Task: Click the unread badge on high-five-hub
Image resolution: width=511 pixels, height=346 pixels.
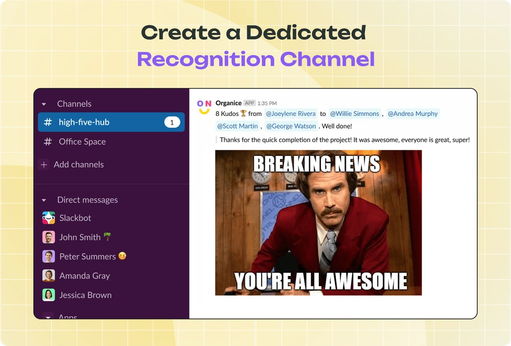Action: 172,123
